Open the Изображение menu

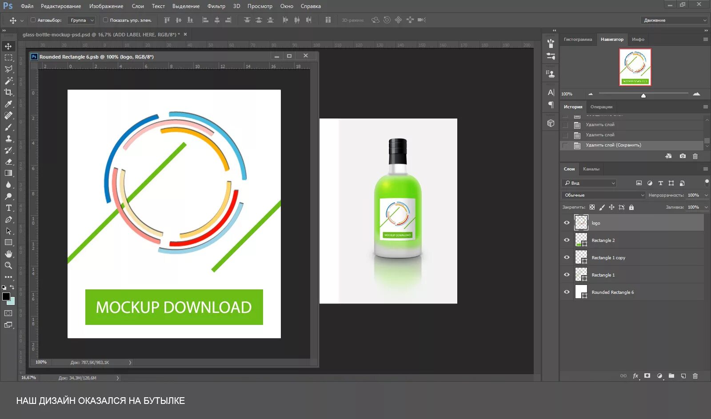(x=106, y=6)
